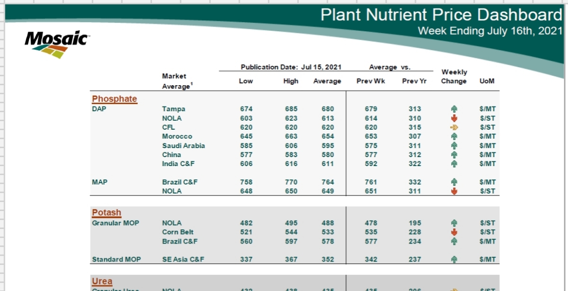The width and height of the screenshot is (568, 291).
Task: Click the Saudi Arabia market cell
Action: click(x=183, y=146)
